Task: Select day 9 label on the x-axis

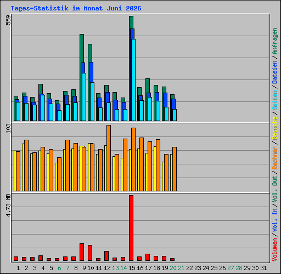Action: [x=84, y=268]
